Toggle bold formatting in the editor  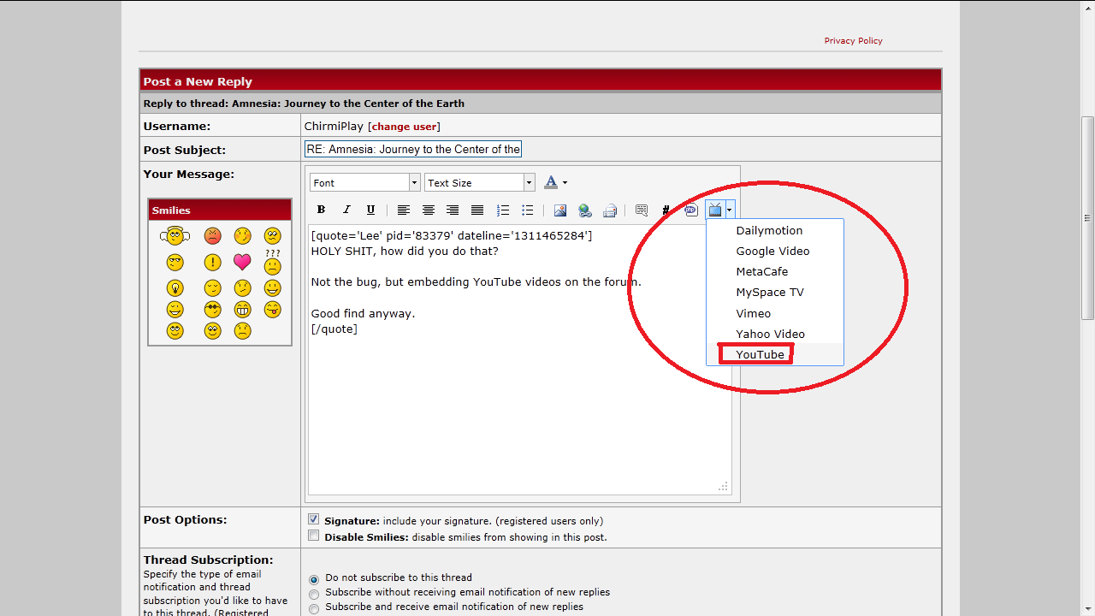(321, 210)
